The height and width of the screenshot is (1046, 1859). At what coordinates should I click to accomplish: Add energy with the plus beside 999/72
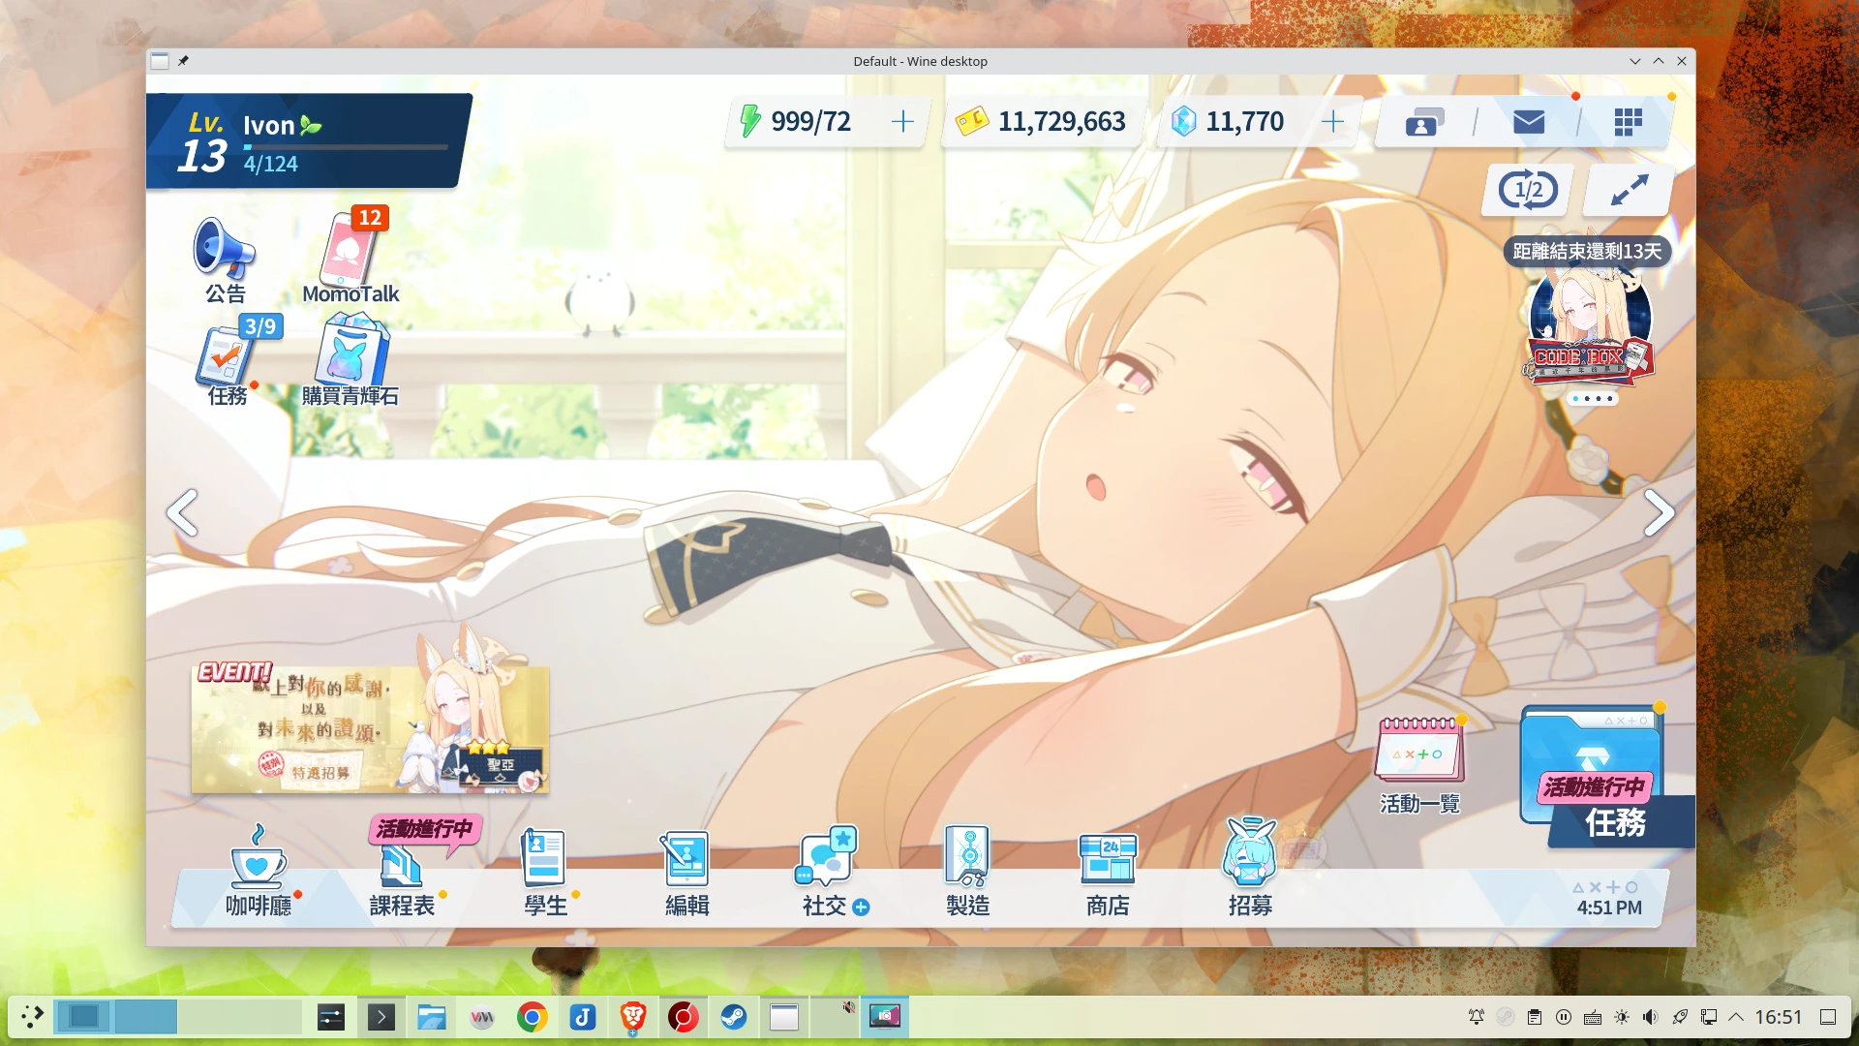click(x=902, y=122)
